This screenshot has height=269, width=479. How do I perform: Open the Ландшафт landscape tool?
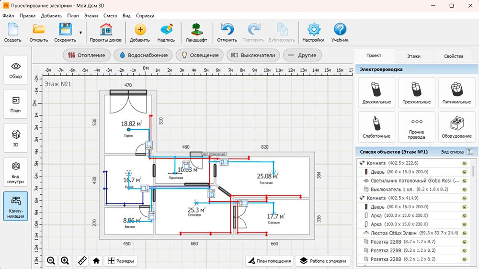click(196, 33)
